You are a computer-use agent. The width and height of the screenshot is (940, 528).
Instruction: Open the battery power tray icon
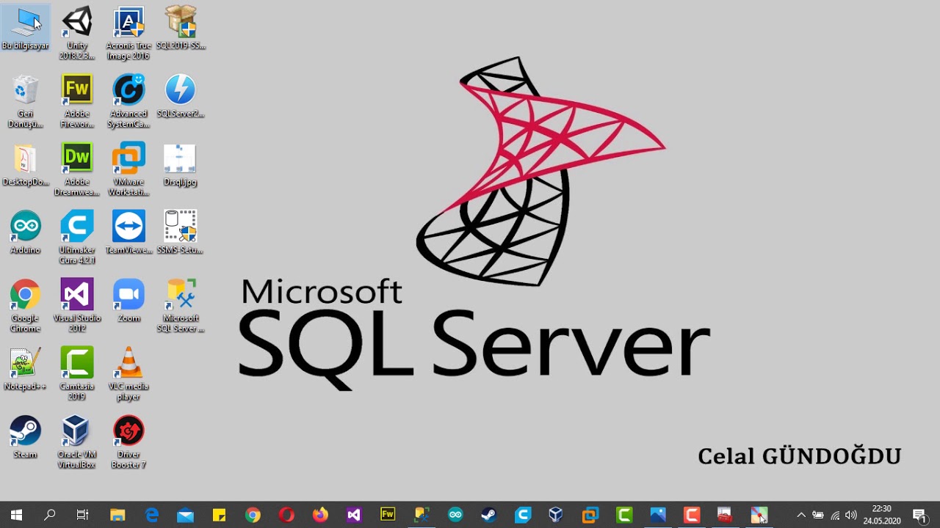pos(818,515)
